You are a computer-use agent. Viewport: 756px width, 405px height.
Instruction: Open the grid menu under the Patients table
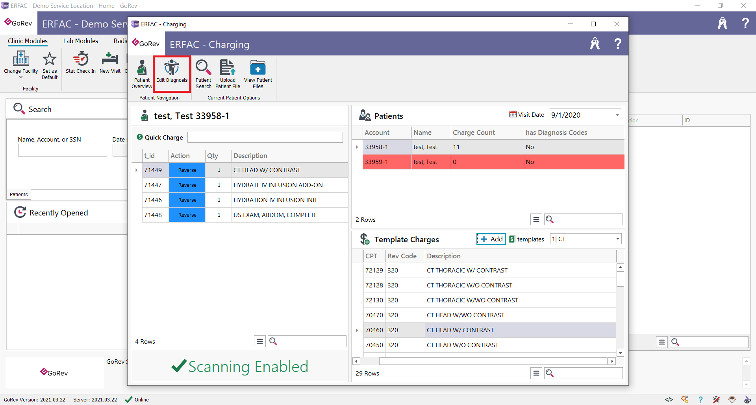pos(536,219)
